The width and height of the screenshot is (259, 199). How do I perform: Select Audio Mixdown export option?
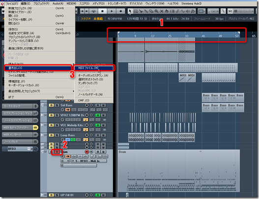tap(93, 76)
